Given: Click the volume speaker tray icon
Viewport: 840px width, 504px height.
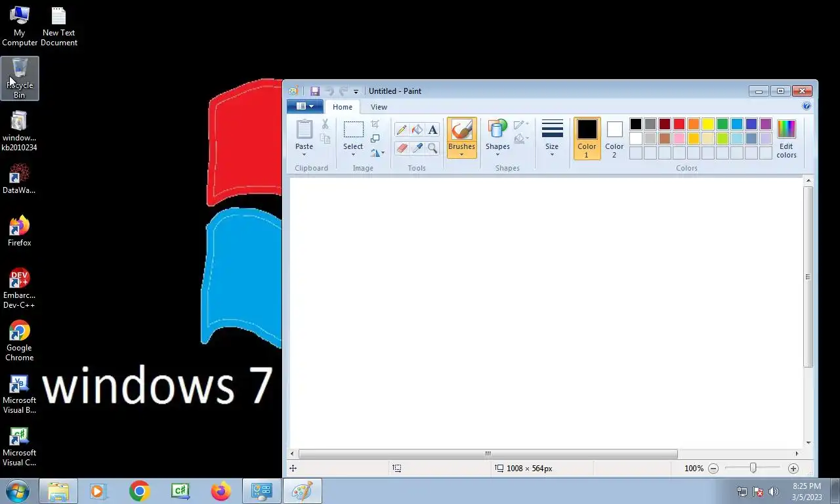Looking at the screenshot, I should (774, 492).
